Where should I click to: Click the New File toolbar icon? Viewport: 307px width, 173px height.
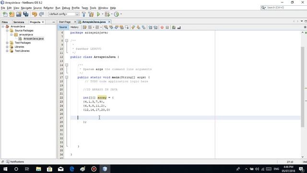click(5, 14)
